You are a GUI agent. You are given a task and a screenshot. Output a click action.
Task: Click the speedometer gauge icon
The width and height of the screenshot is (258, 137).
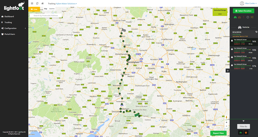(x=239, y=17)
